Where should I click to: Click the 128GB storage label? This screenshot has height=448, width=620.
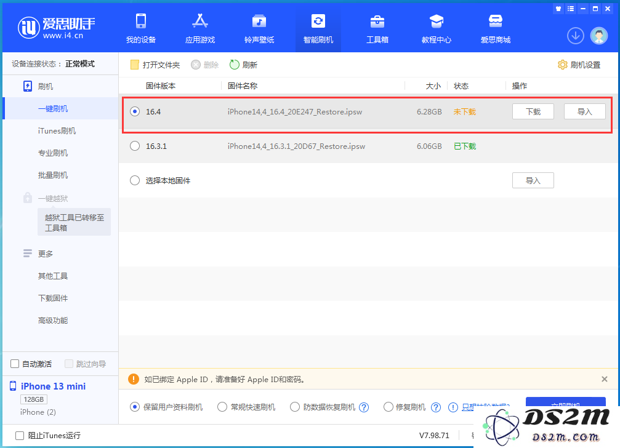point(34,399)
